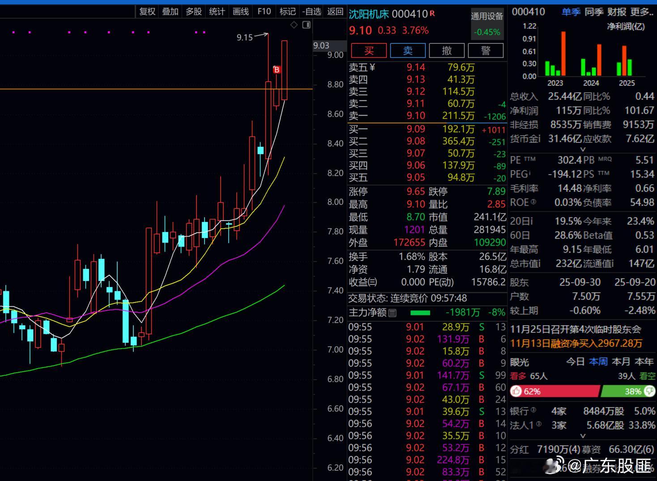
Task: Click the 买五 price 9.05
Action: coord(416,177)
